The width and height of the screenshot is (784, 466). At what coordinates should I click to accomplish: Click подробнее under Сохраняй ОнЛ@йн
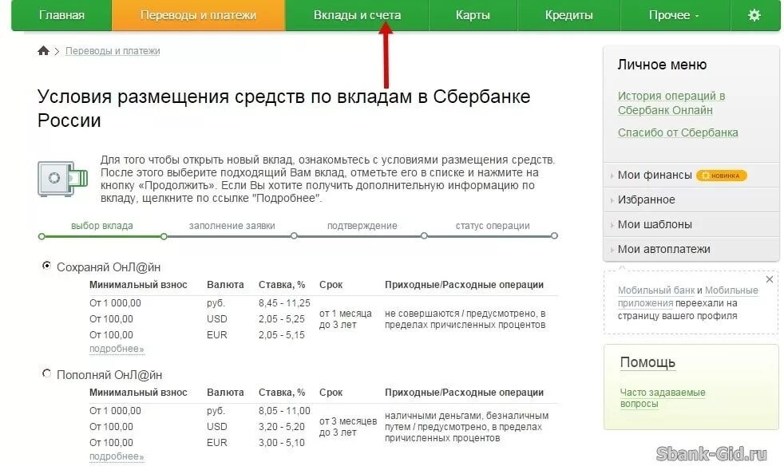(x=117, y=349)
